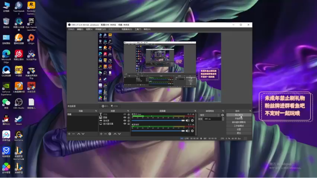
Task: Open source properties with the Sources gear icon
Action: coord(110,134)
